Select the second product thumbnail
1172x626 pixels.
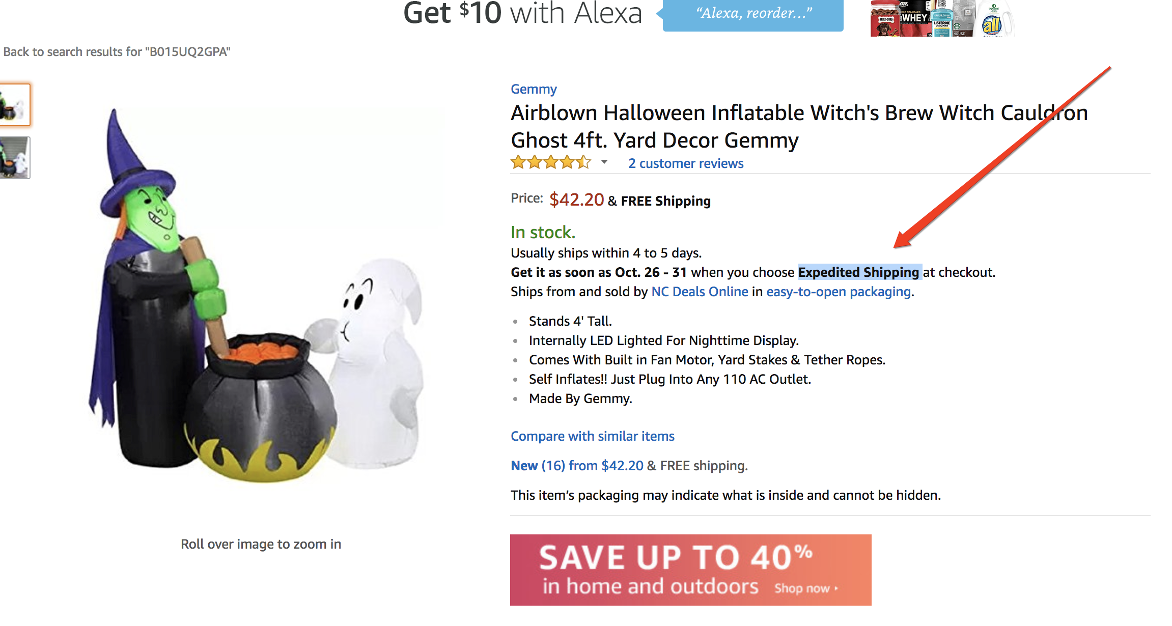click(15, 158)
